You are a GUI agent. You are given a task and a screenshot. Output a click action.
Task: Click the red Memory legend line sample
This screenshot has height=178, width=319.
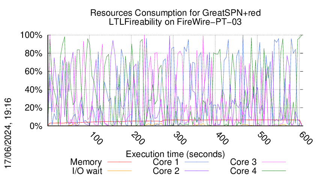point(119,162)
